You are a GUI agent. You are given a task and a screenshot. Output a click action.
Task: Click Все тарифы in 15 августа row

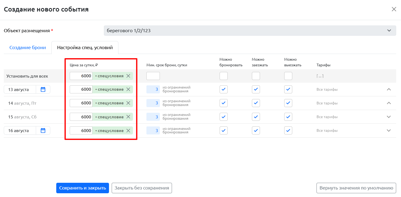(327, 117)
